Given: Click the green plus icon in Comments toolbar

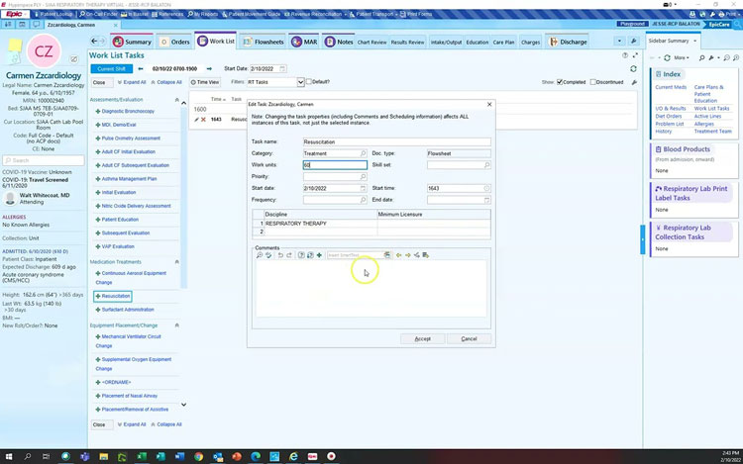Looking at the screenshot, I should (x=319, y=255).
